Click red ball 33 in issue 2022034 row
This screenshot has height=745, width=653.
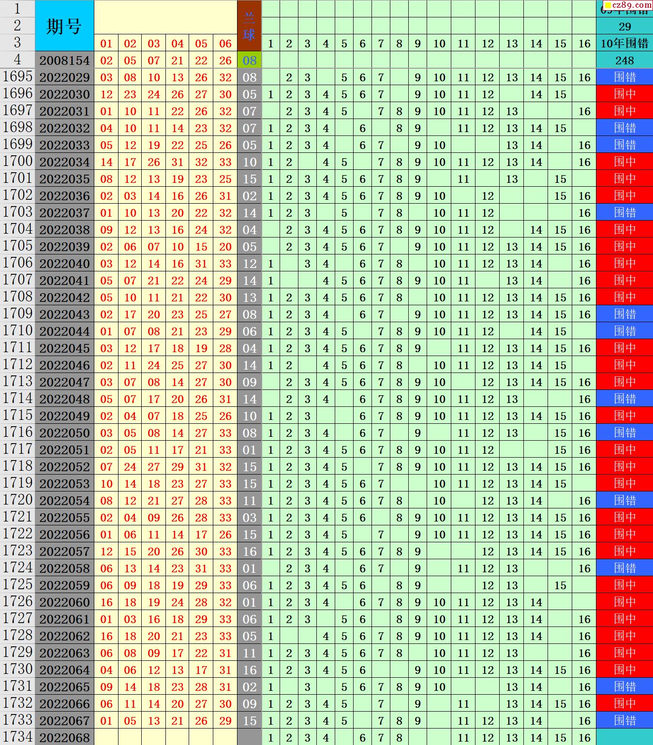tap(225, 162)
